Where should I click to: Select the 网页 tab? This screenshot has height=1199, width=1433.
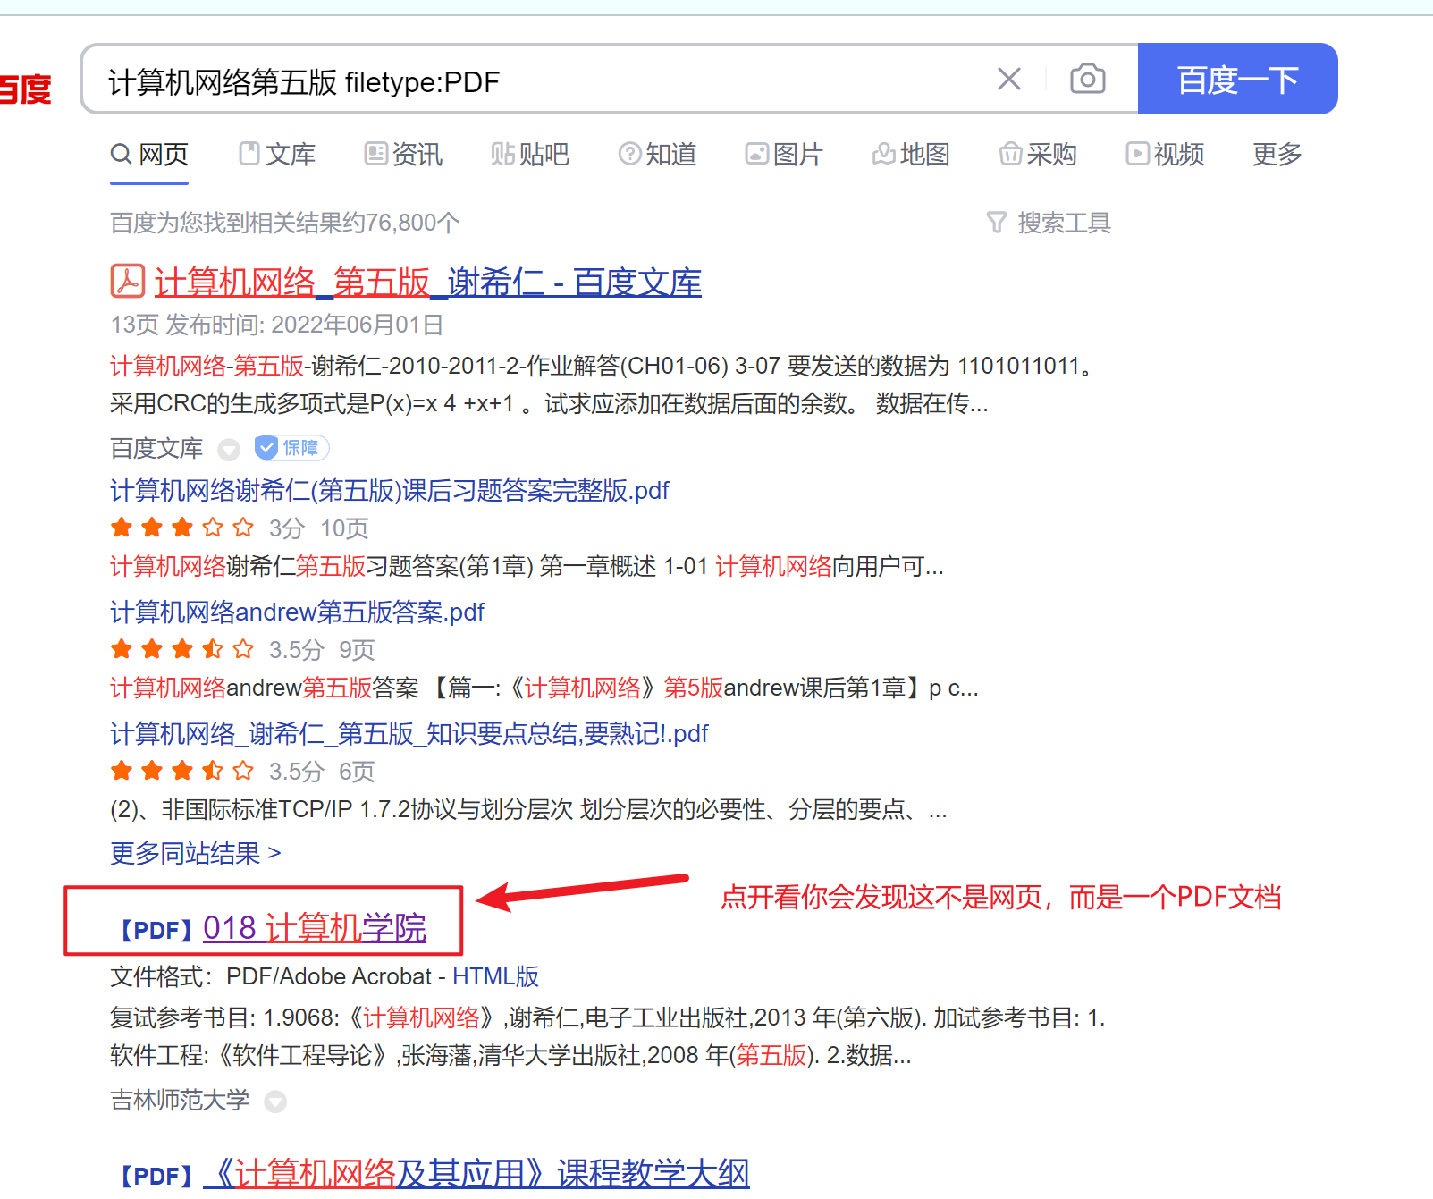coord(149,155)
